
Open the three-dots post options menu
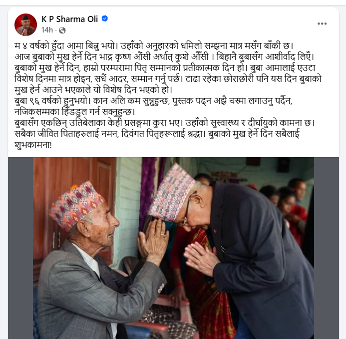coord(322,23)
